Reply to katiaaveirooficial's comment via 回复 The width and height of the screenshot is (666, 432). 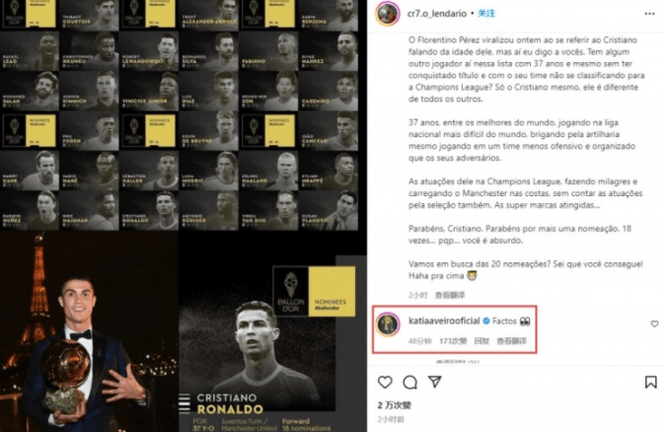pyautogui.click(x=481, y=340)
